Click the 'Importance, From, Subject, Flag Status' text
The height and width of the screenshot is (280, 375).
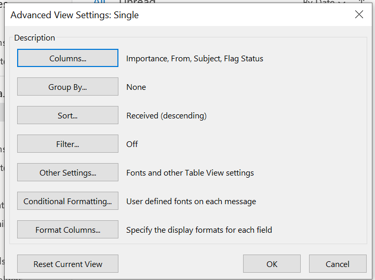click(x=195, y=59)
